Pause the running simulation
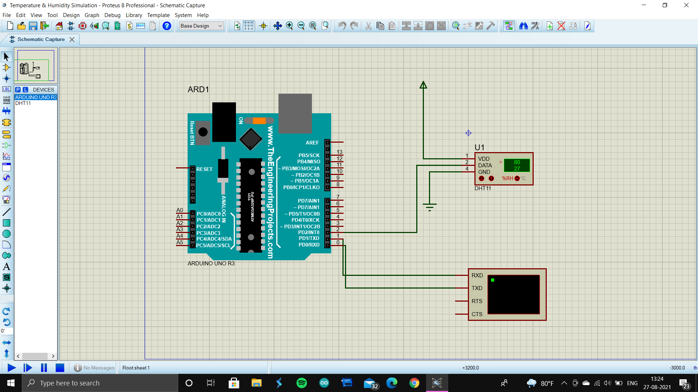 (44, 368)
